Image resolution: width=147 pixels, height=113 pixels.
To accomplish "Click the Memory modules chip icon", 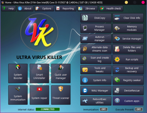I will point(117,28).
